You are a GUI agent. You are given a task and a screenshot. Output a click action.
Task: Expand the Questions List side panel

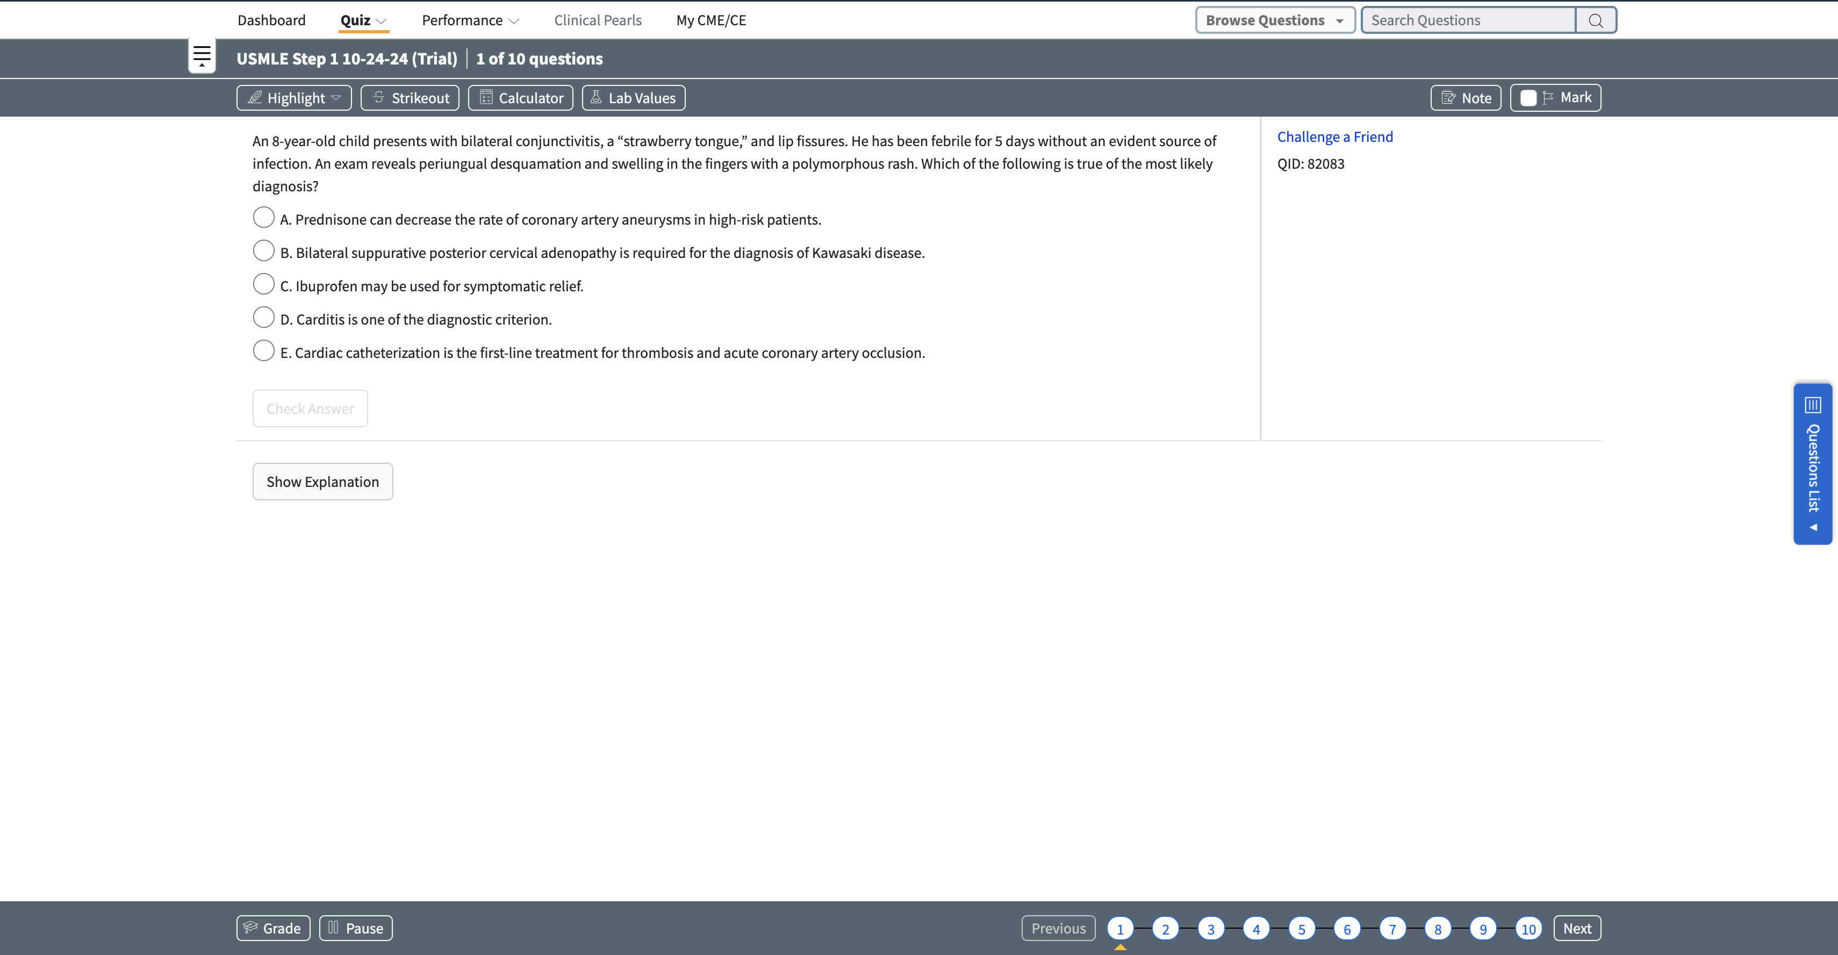point(1812,464)
